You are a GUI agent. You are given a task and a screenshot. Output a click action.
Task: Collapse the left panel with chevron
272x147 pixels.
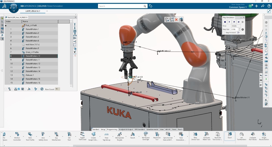click(x=2, y=71)
